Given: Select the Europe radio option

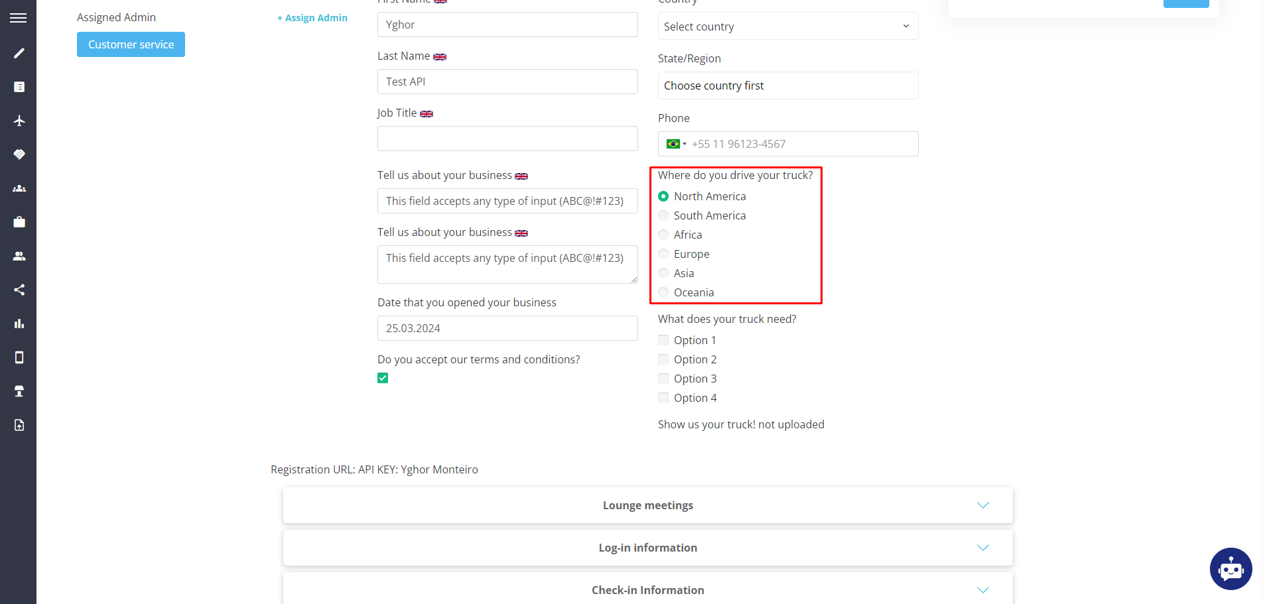Looking at the screenshot, I should click(663, 254).
